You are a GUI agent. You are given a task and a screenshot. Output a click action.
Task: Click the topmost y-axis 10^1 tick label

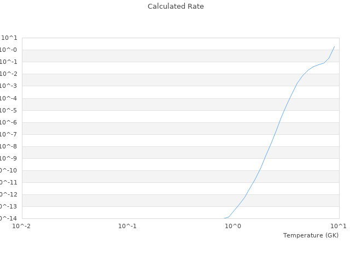pos(9,38)
